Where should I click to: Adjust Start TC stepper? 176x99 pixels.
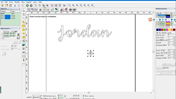[x=174, y=50]
